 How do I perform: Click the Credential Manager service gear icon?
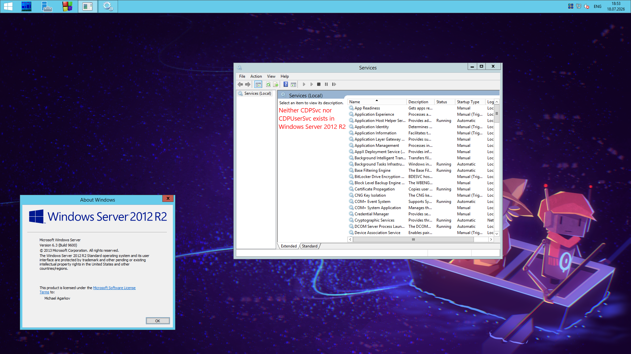pos(351,214)
